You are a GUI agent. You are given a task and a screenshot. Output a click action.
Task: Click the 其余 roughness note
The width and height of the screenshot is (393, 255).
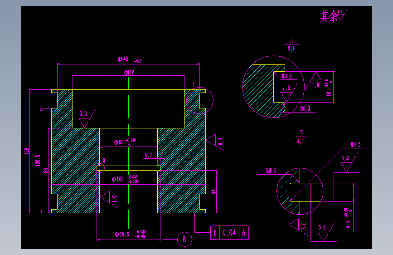point(334,16)
